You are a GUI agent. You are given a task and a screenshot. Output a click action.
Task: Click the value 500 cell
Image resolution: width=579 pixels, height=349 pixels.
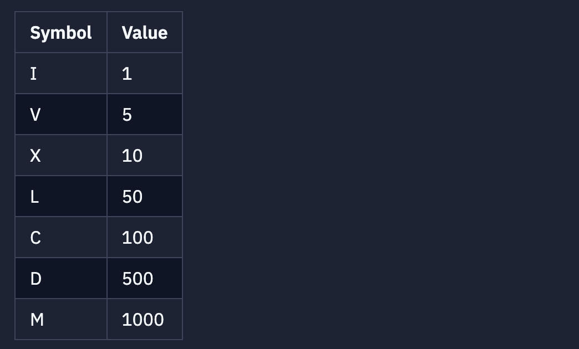coord(145,278)
